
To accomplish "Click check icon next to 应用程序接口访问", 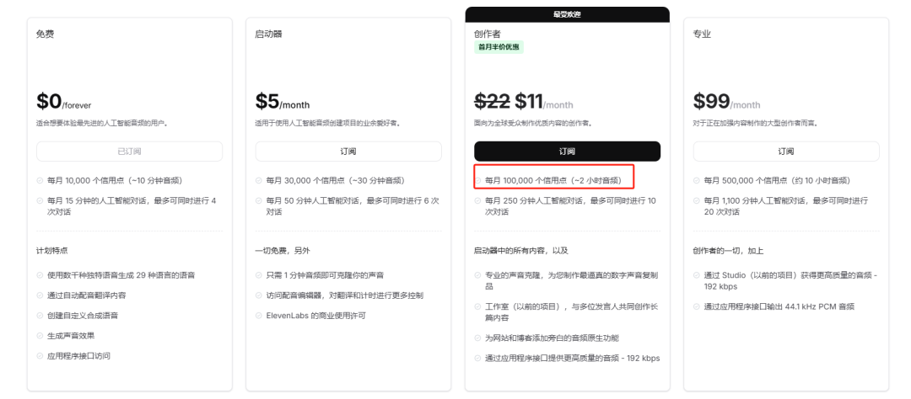I will pos(40,356).
